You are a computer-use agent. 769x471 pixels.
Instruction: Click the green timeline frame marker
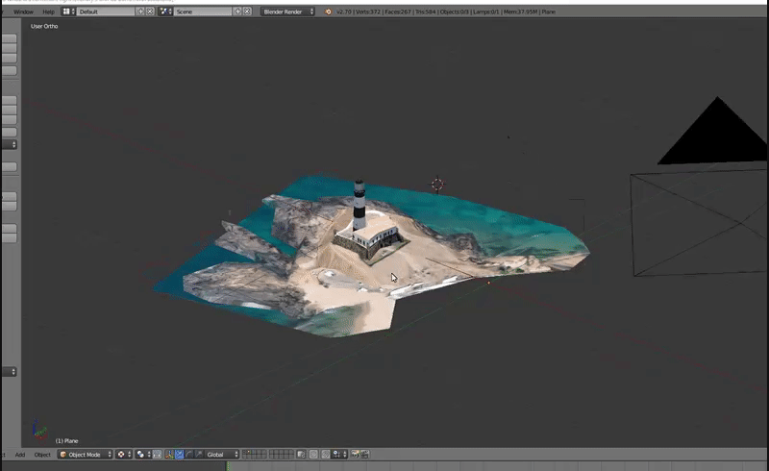tap(228, 466)
